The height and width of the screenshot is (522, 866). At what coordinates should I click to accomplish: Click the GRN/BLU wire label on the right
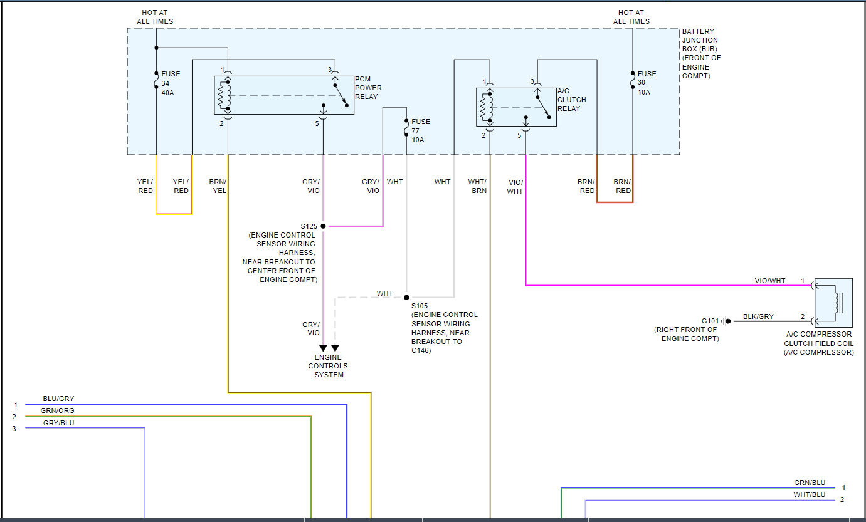[810, 483]
